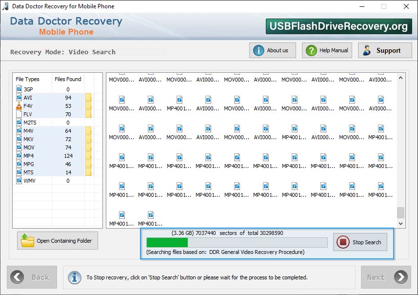Click the yellow folder icon in AVI row
This screenshot has height=295, width=418.
click(x=88, y=98)
